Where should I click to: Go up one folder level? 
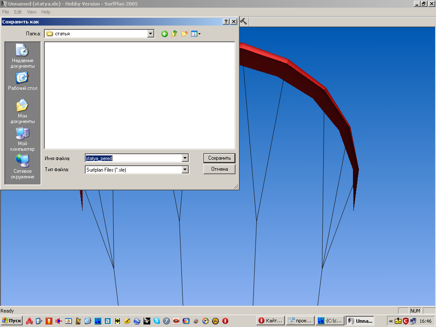174,34
